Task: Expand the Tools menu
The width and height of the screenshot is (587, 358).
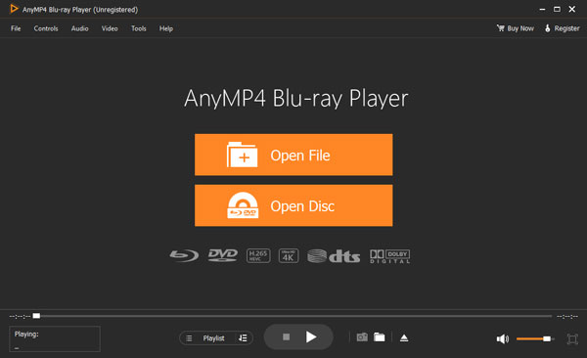Action: point(139,28)
